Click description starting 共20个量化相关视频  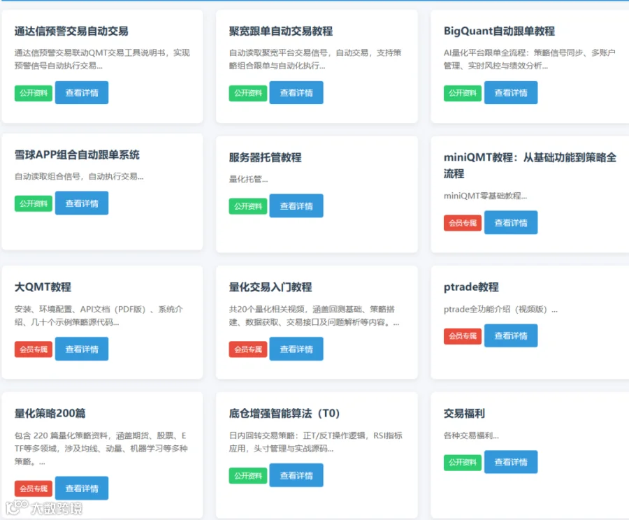coord(314,316)
